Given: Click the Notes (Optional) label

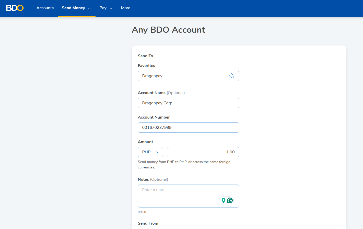Looking at the screenshot, I should (x=153, y=179).
